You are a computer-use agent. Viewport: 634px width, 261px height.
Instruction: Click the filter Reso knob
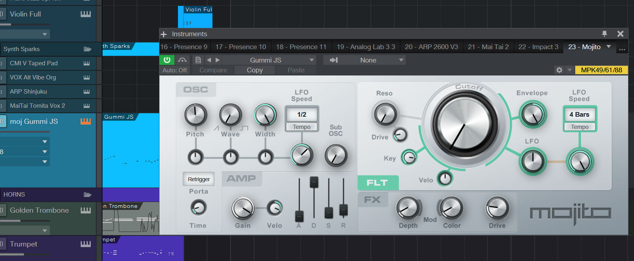pos(385,114)
